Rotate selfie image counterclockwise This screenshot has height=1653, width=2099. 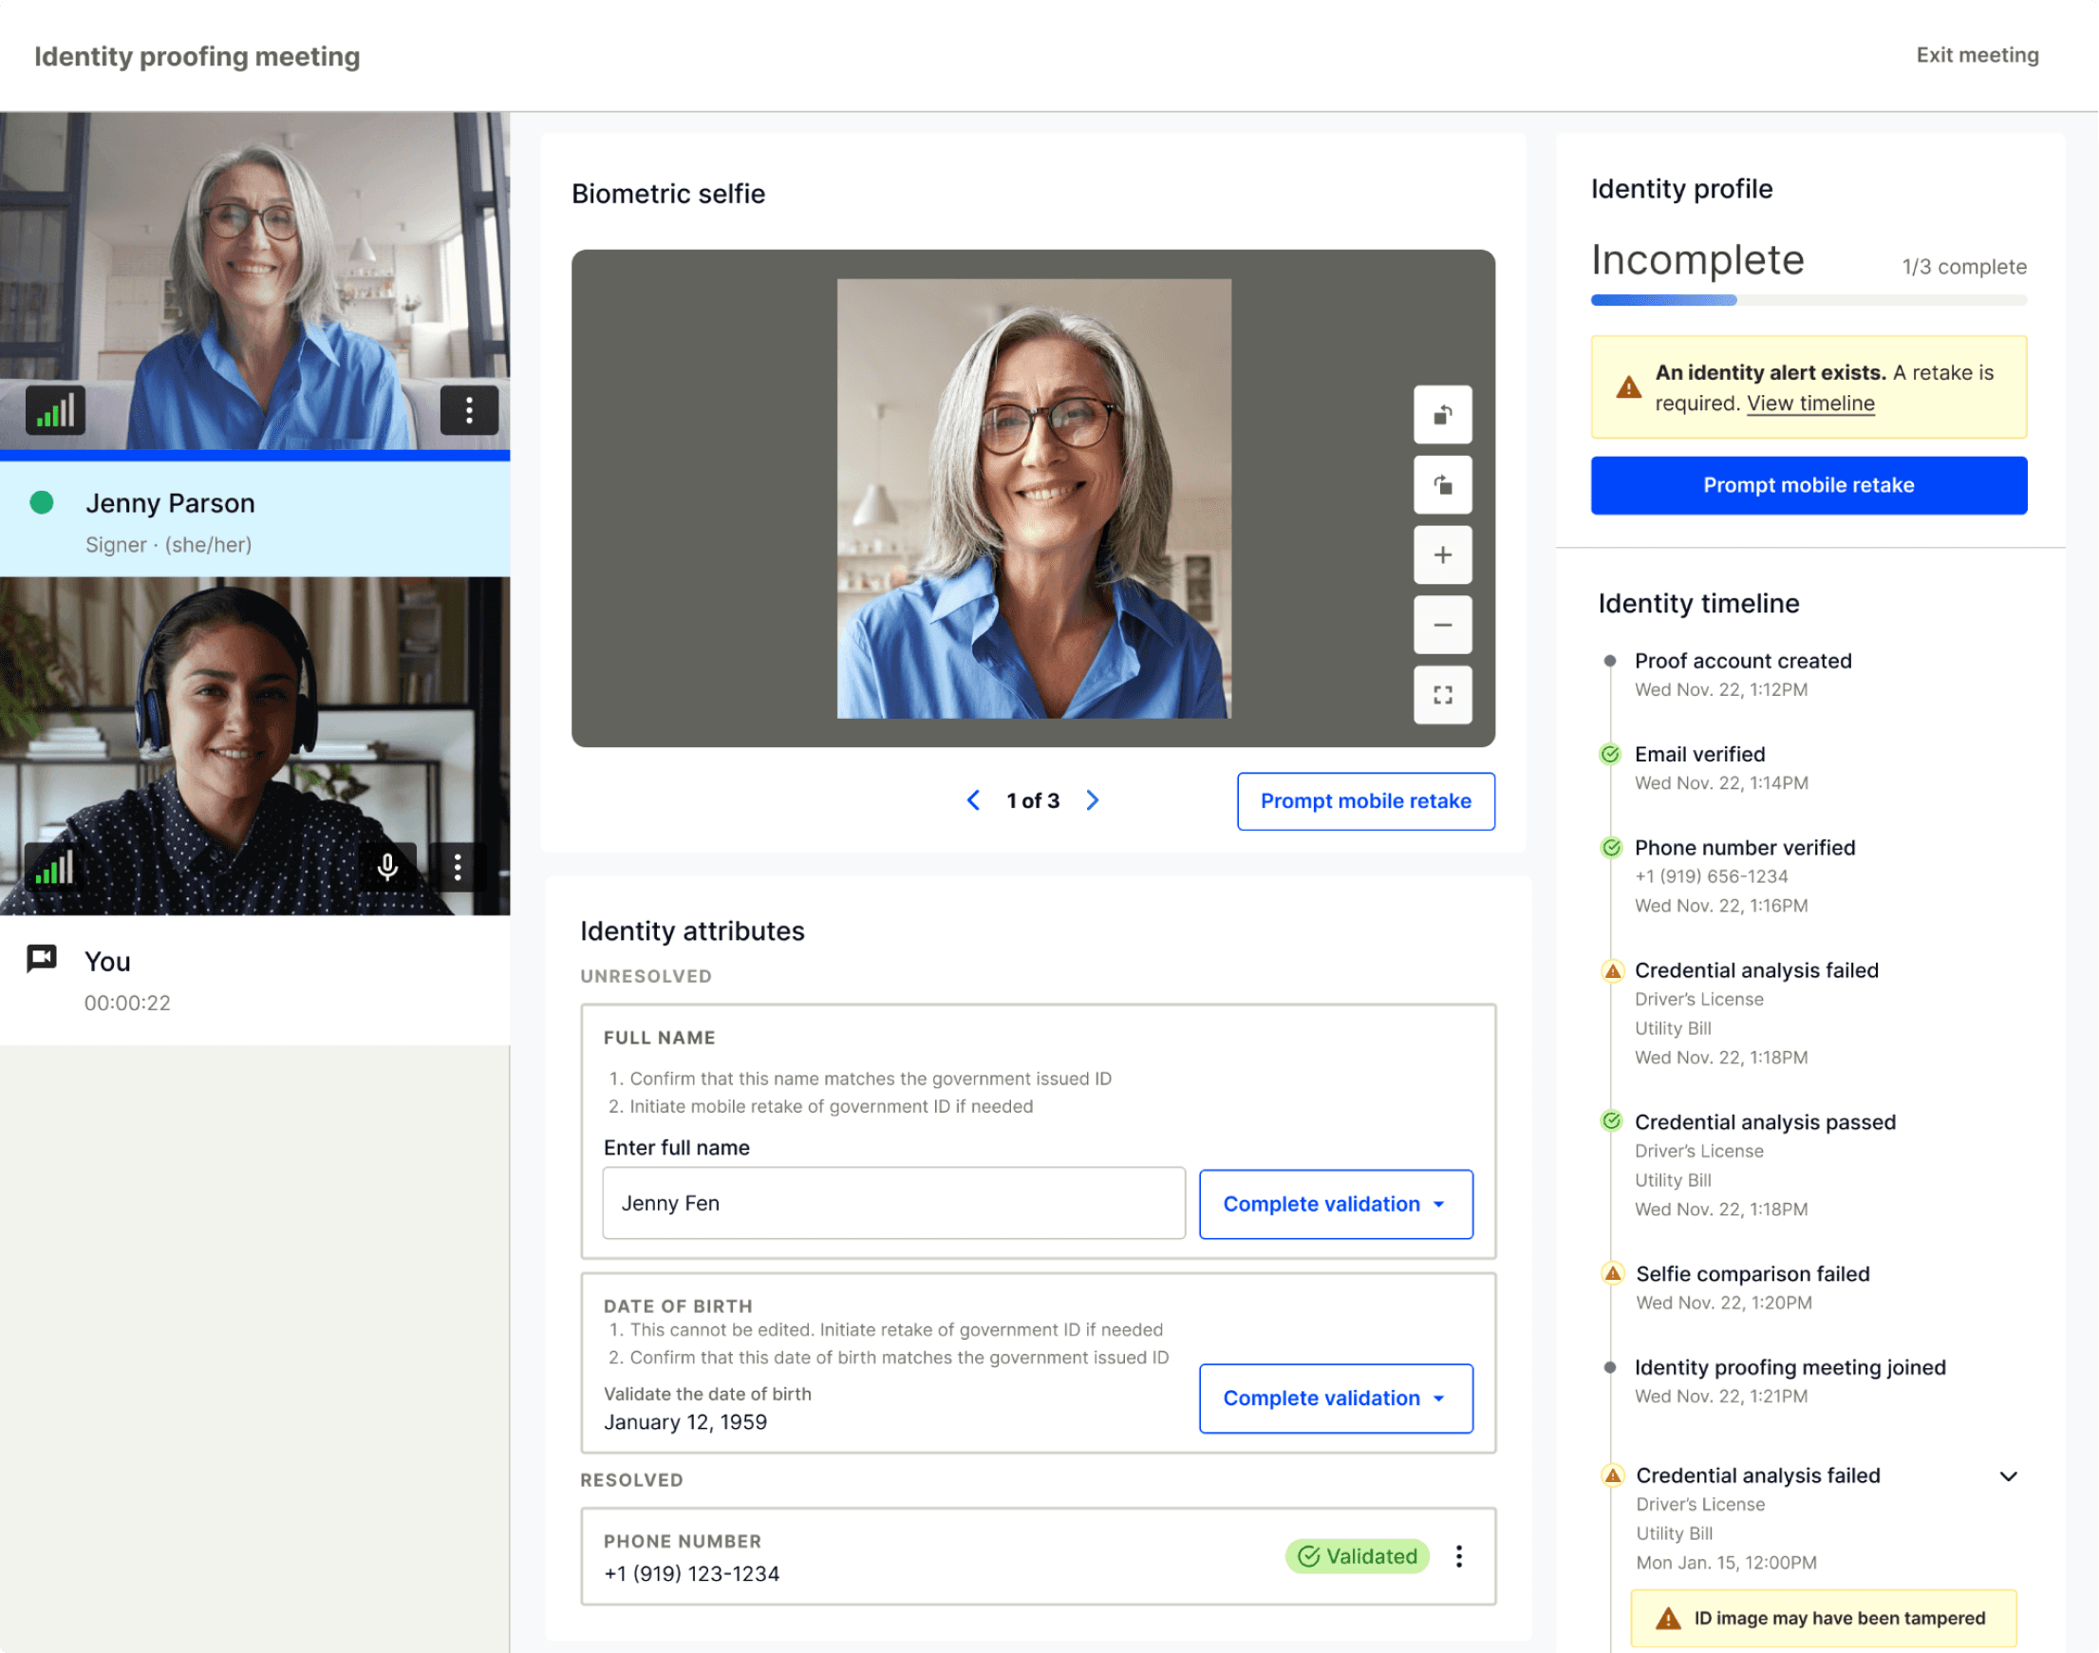(1442, 414)
